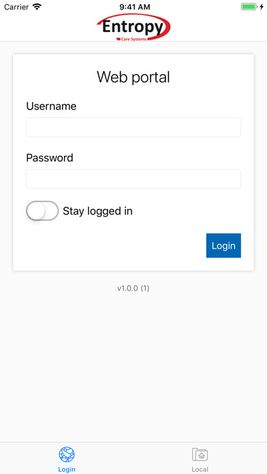Click the Web portal heading

click(x=133, y=77)
